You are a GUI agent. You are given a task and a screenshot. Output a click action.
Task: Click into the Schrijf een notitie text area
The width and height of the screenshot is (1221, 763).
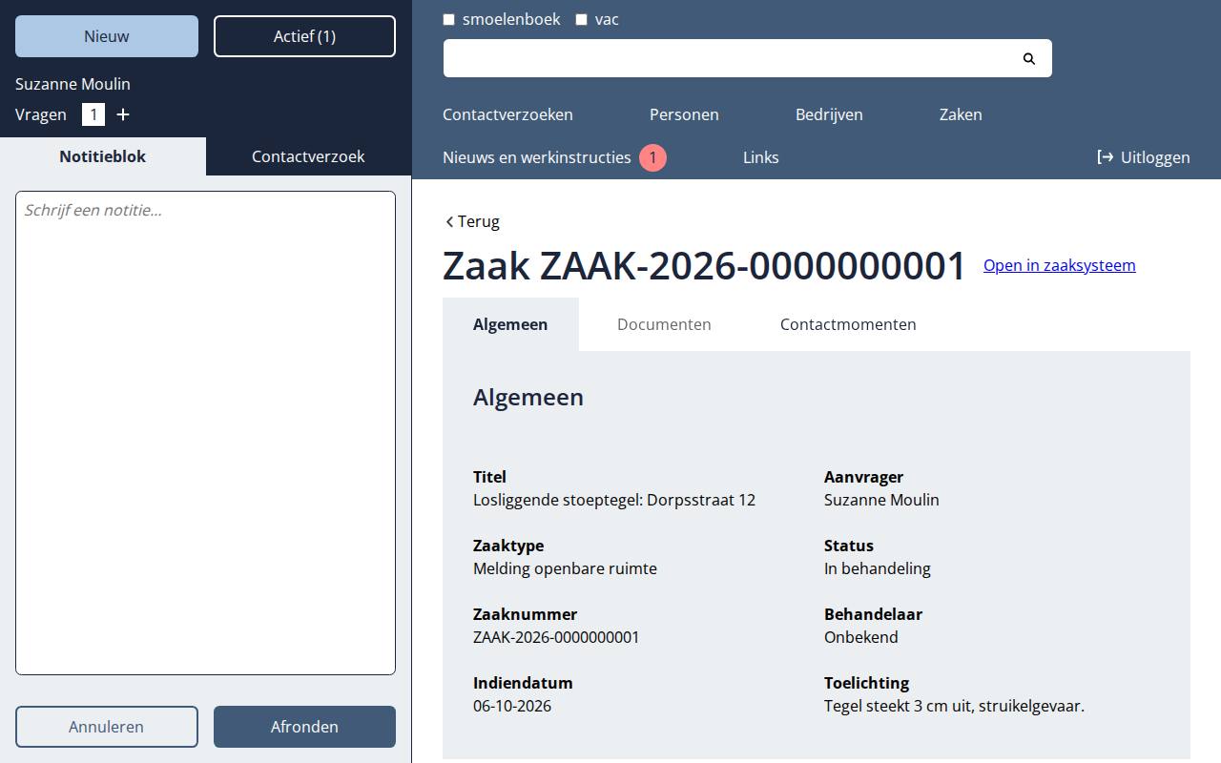pos(205,433)
